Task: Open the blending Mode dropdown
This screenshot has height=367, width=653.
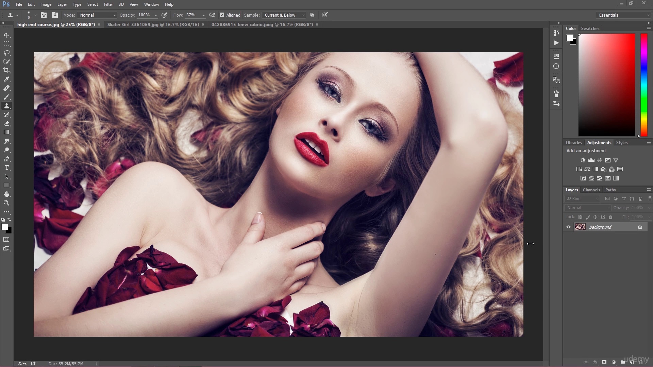Action: [x=97, y=15]
